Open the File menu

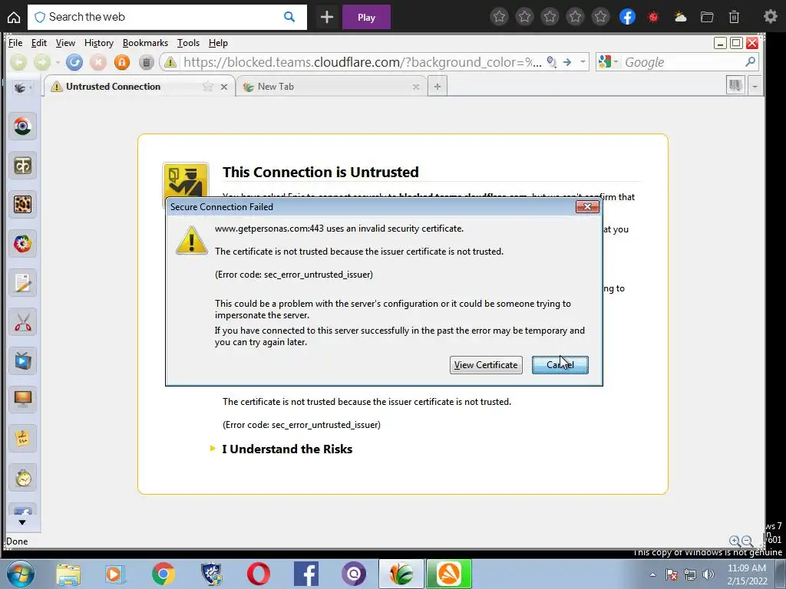pos(15,43)
